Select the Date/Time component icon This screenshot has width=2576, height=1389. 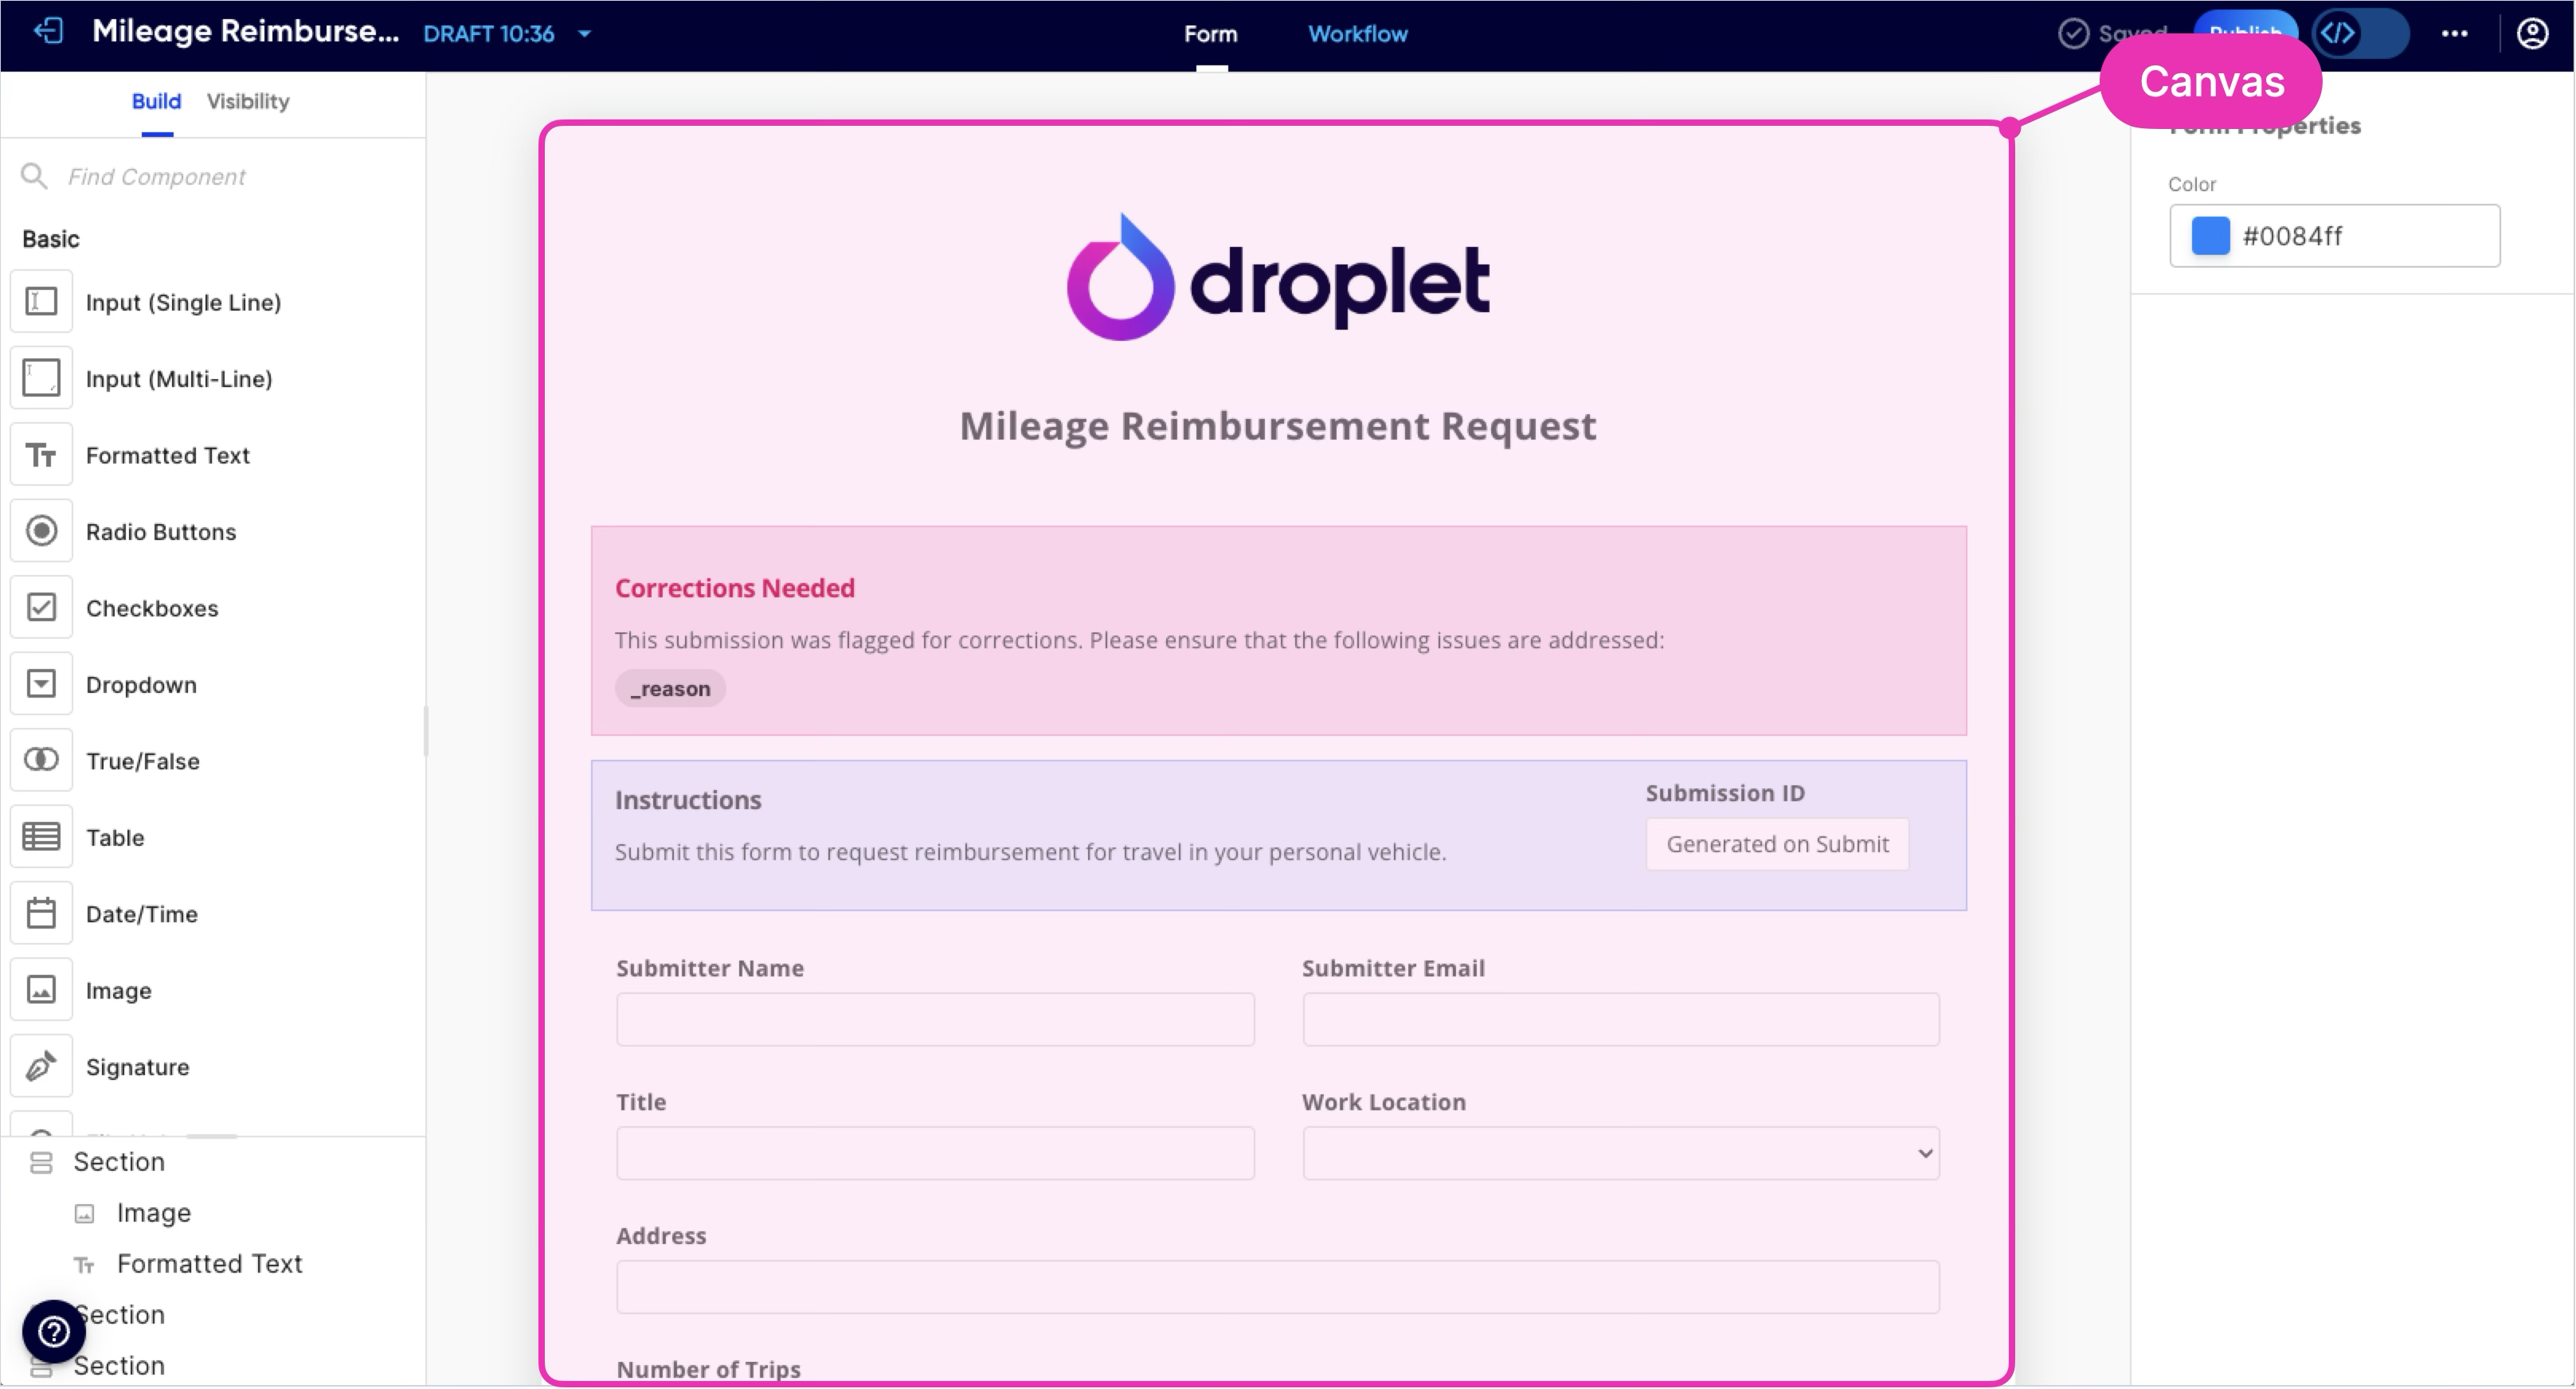[41, 913]
